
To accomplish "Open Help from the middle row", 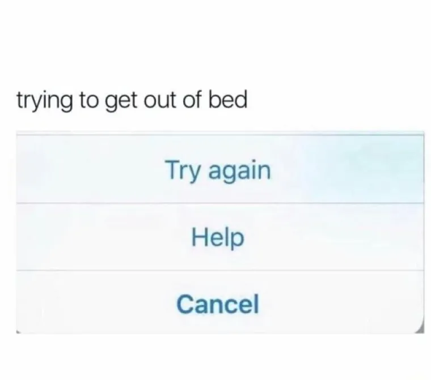I will [x=220, y=237].
